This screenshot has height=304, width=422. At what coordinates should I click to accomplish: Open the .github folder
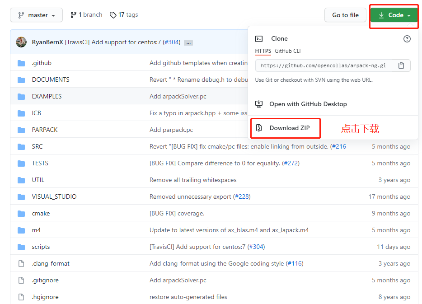[42, 63]
